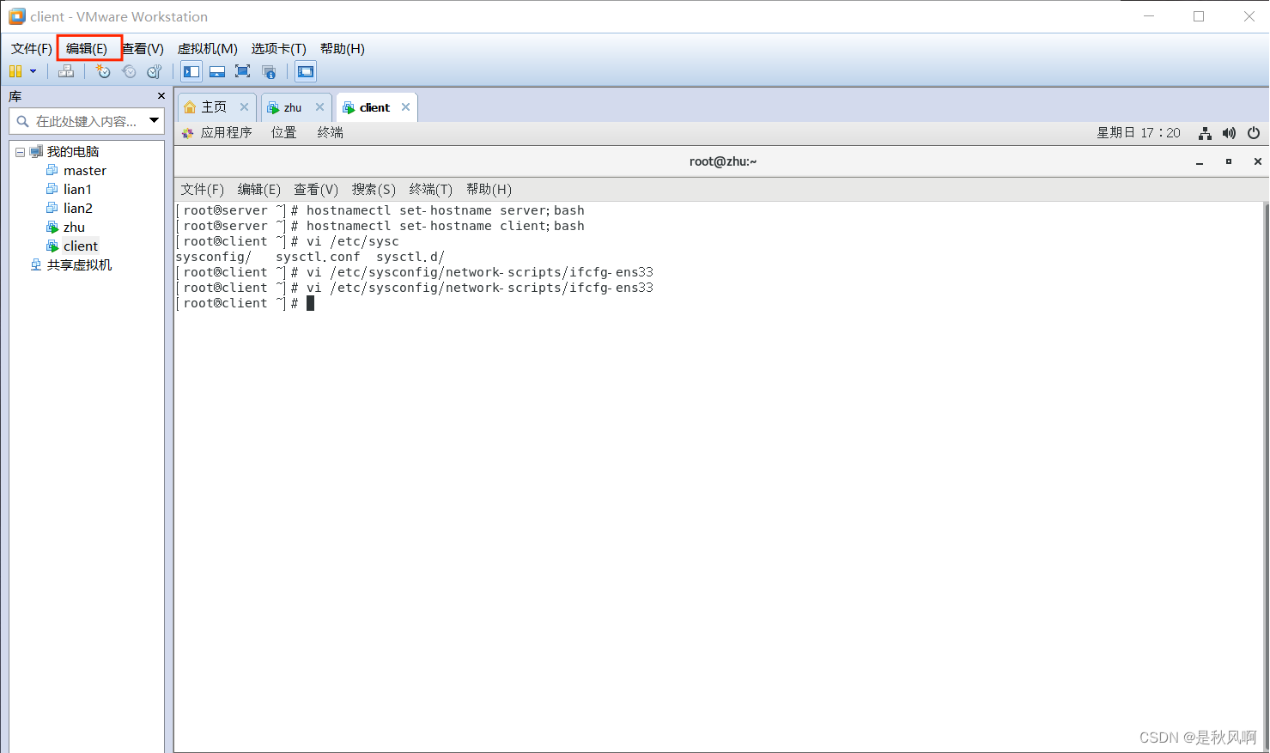Viewport: 1270px width, 753px height.
Task: Close the 库 library panel
Action: (161, 96)
